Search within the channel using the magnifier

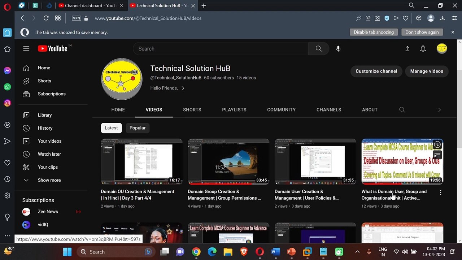(402, 110)
